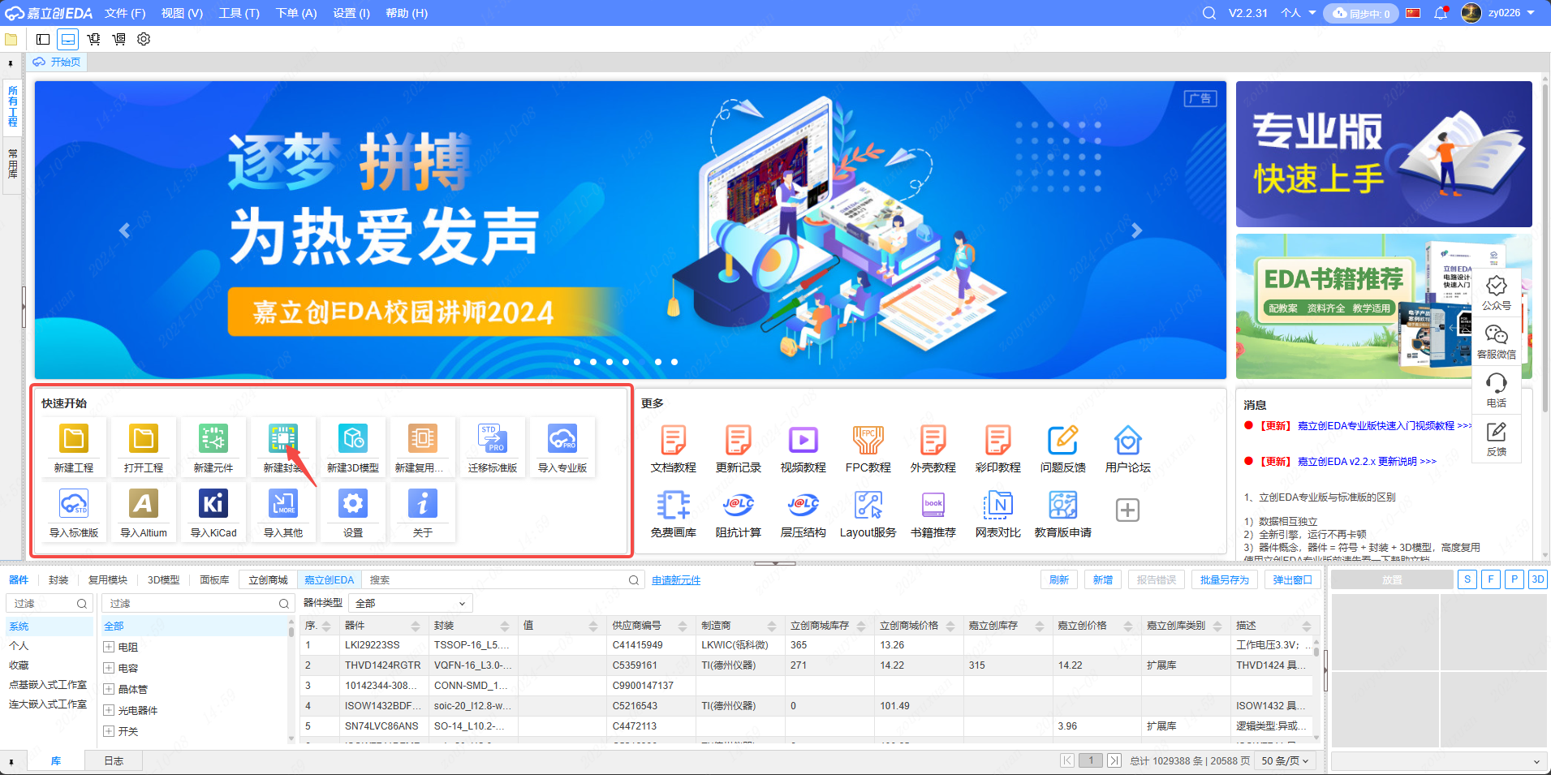1551x775 pixels.
Task: Open the 器件类型 全部 dropdown
Action: point(411,603)
